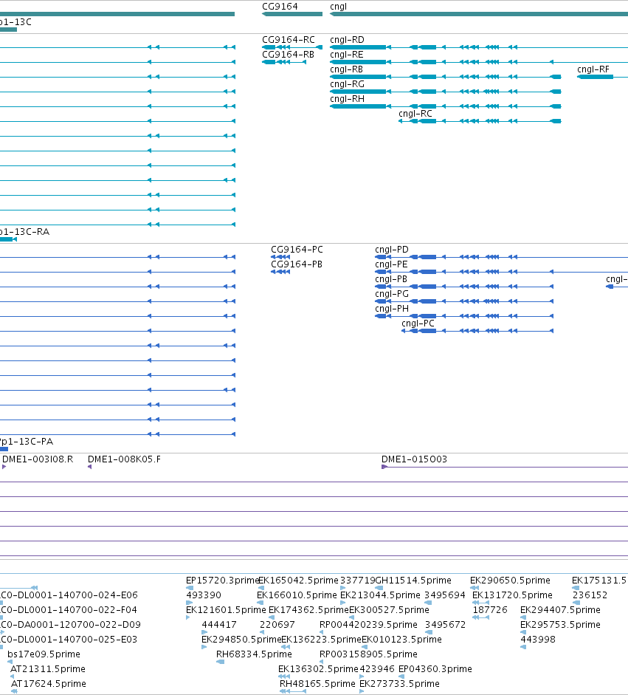Select the EK166010.5prime EST label
This screenshot has height=695, width=628.
297,595
